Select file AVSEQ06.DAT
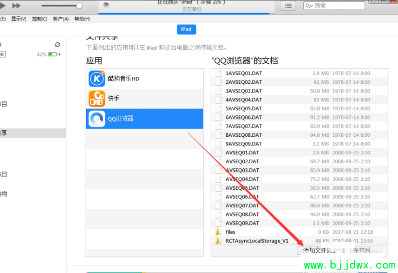This screenshot has height=273, width=398. [x=299, y=197]
